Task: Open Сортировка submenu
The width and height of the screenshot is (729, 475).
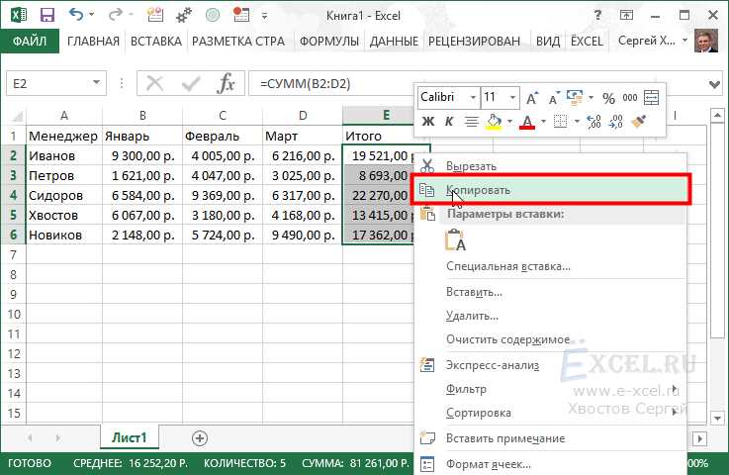Action: click(x=550, y=413)
